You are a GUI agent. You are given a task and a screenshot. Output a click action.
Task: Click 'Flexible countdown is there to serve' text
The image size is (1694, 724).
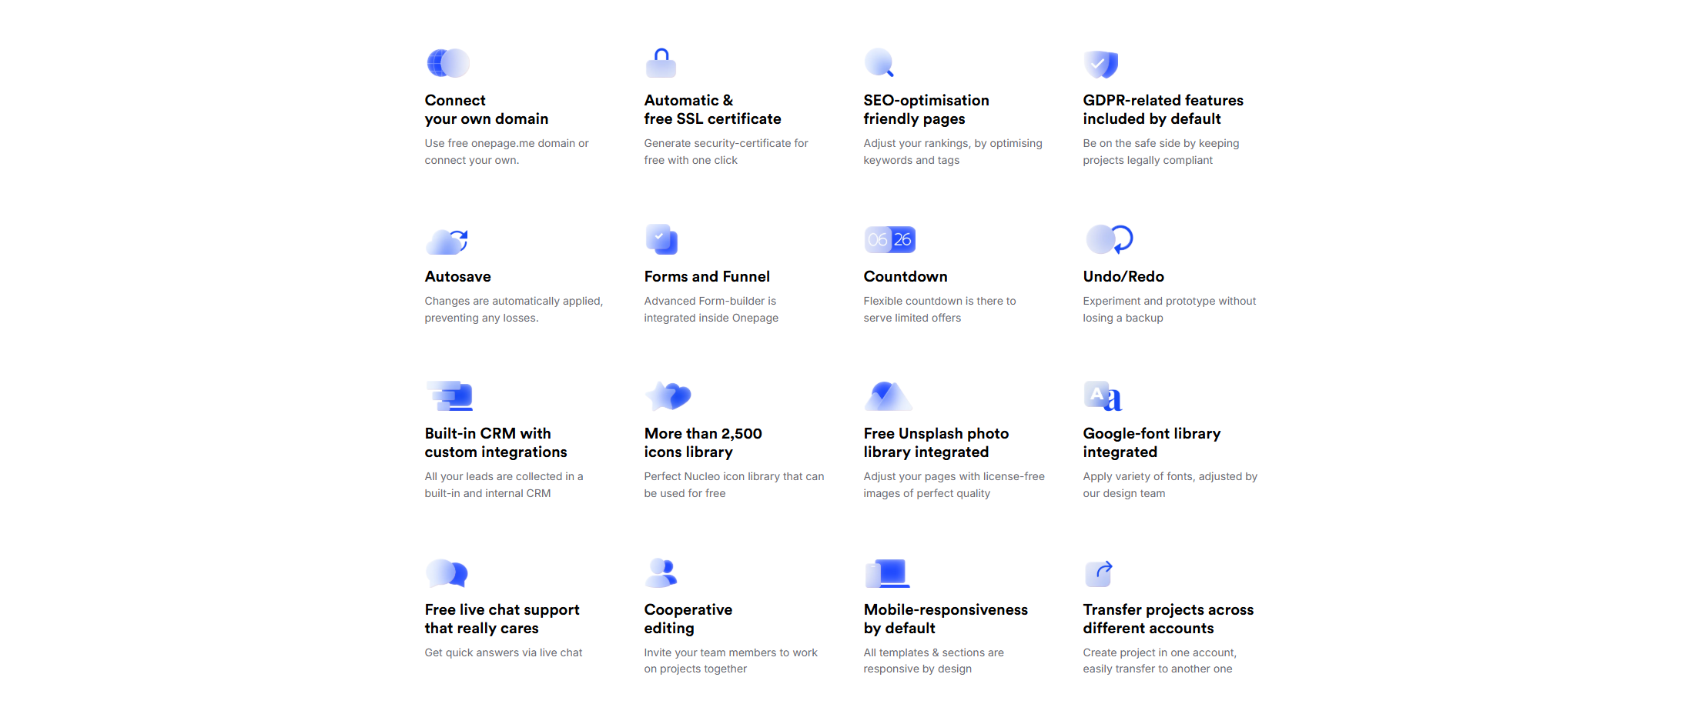point(939,309)
